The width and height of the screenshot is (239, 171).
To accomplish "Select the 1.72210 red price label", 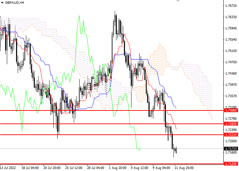I will (231, 135).
